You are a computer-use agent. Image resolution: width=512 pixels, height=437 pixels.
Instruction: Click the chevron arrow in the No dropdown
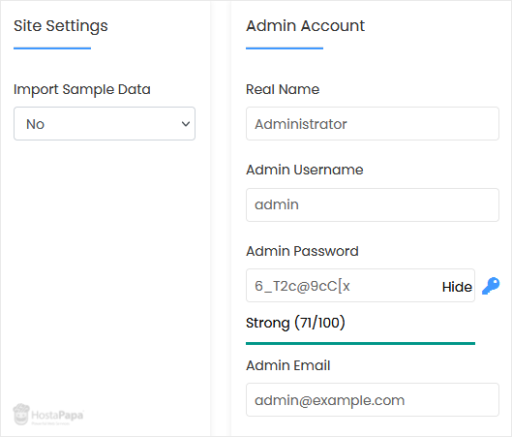click(186, 124)
